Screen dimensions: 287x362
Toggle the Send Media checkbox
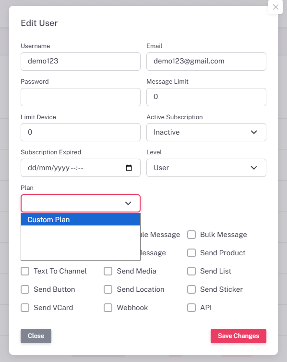(x=108, y=271)
